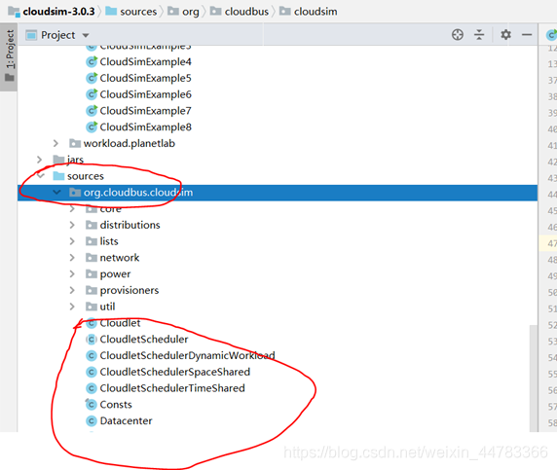
Task: Select org.cloudbus.cloudsim package row
Action: (278, 193)
